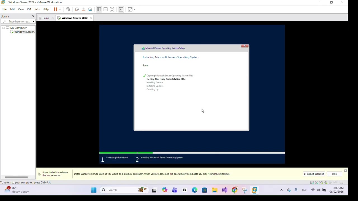Open Microsoft Teams from the taskbar

tap(175, 190)
